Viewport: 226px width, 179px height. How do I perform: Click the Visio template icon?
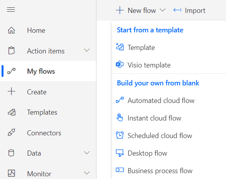click(120, 64)
